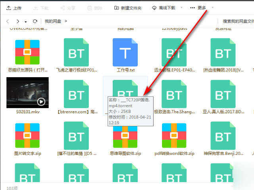Screen dimensions: 254x190
Task: Click the 搜索我的网盘文件 search field
Action: [238, 21]
